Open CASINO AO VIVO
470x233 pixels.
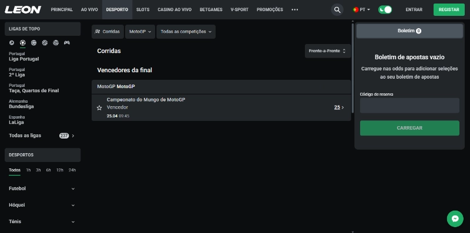pos(174,9)
